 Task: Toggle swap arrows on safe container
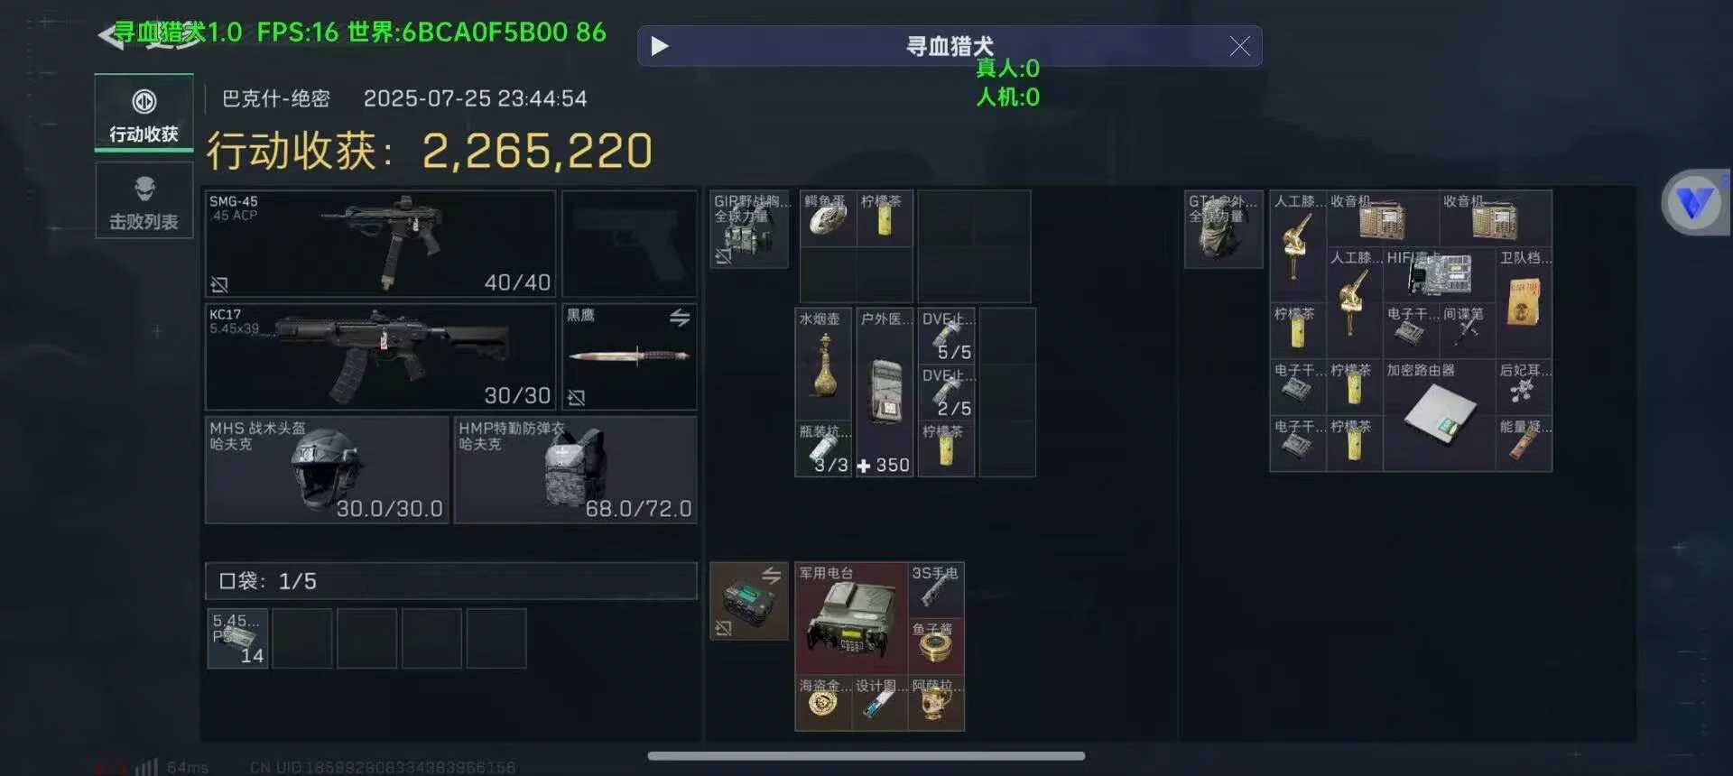point(771,576)
